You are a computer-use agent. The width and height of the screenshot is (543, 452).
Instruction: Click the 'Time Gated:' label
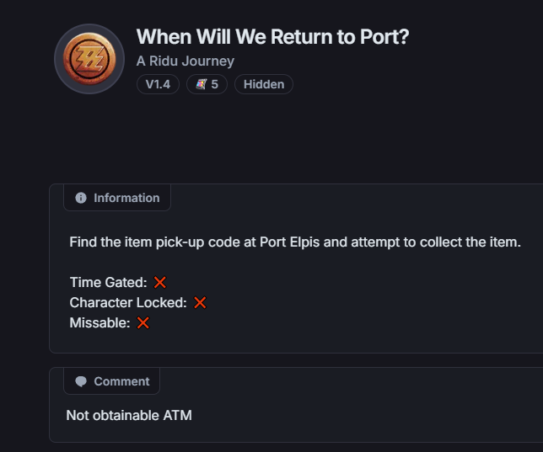[x=109, y=282]
